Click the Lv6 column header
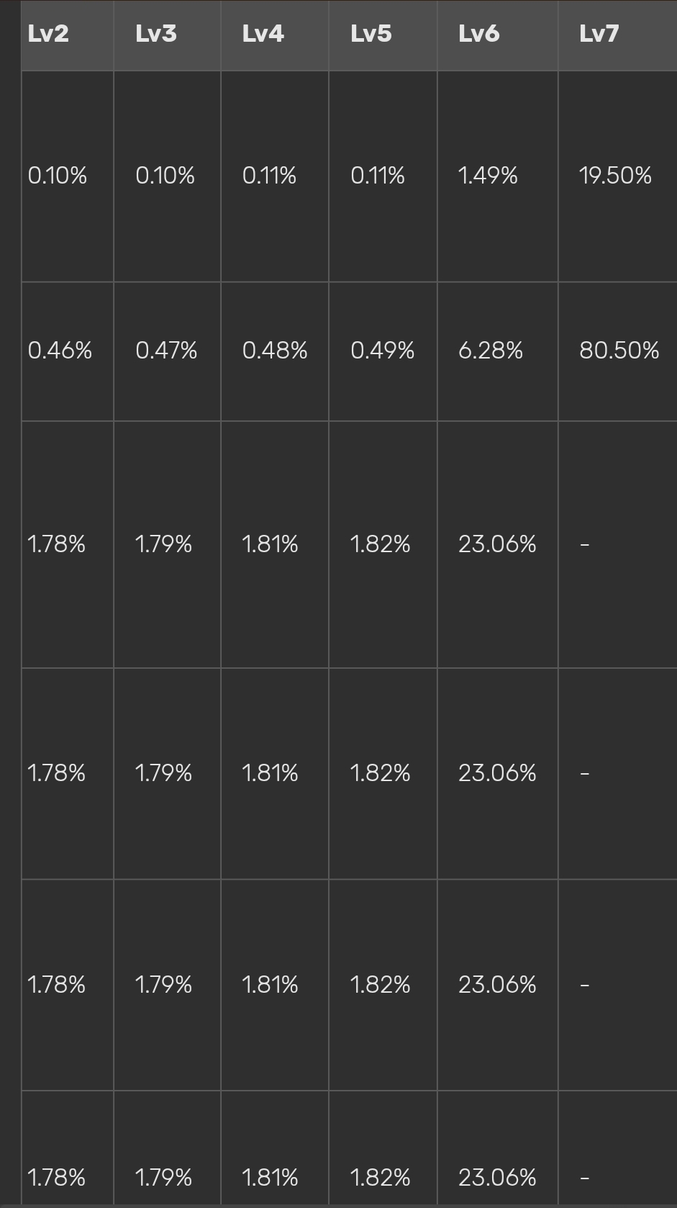677x1208 pixels. (479, 34)
